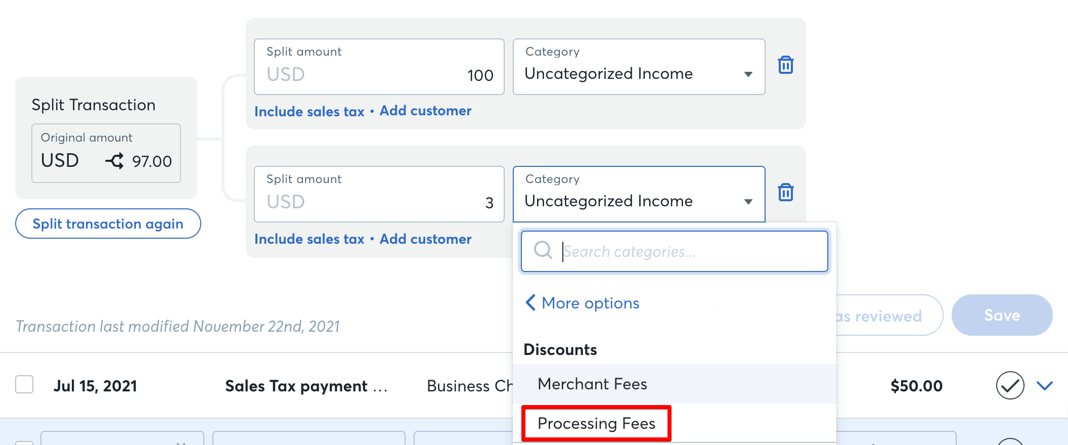Click the Save button

pyautogui.click(x=1002, y=315)
